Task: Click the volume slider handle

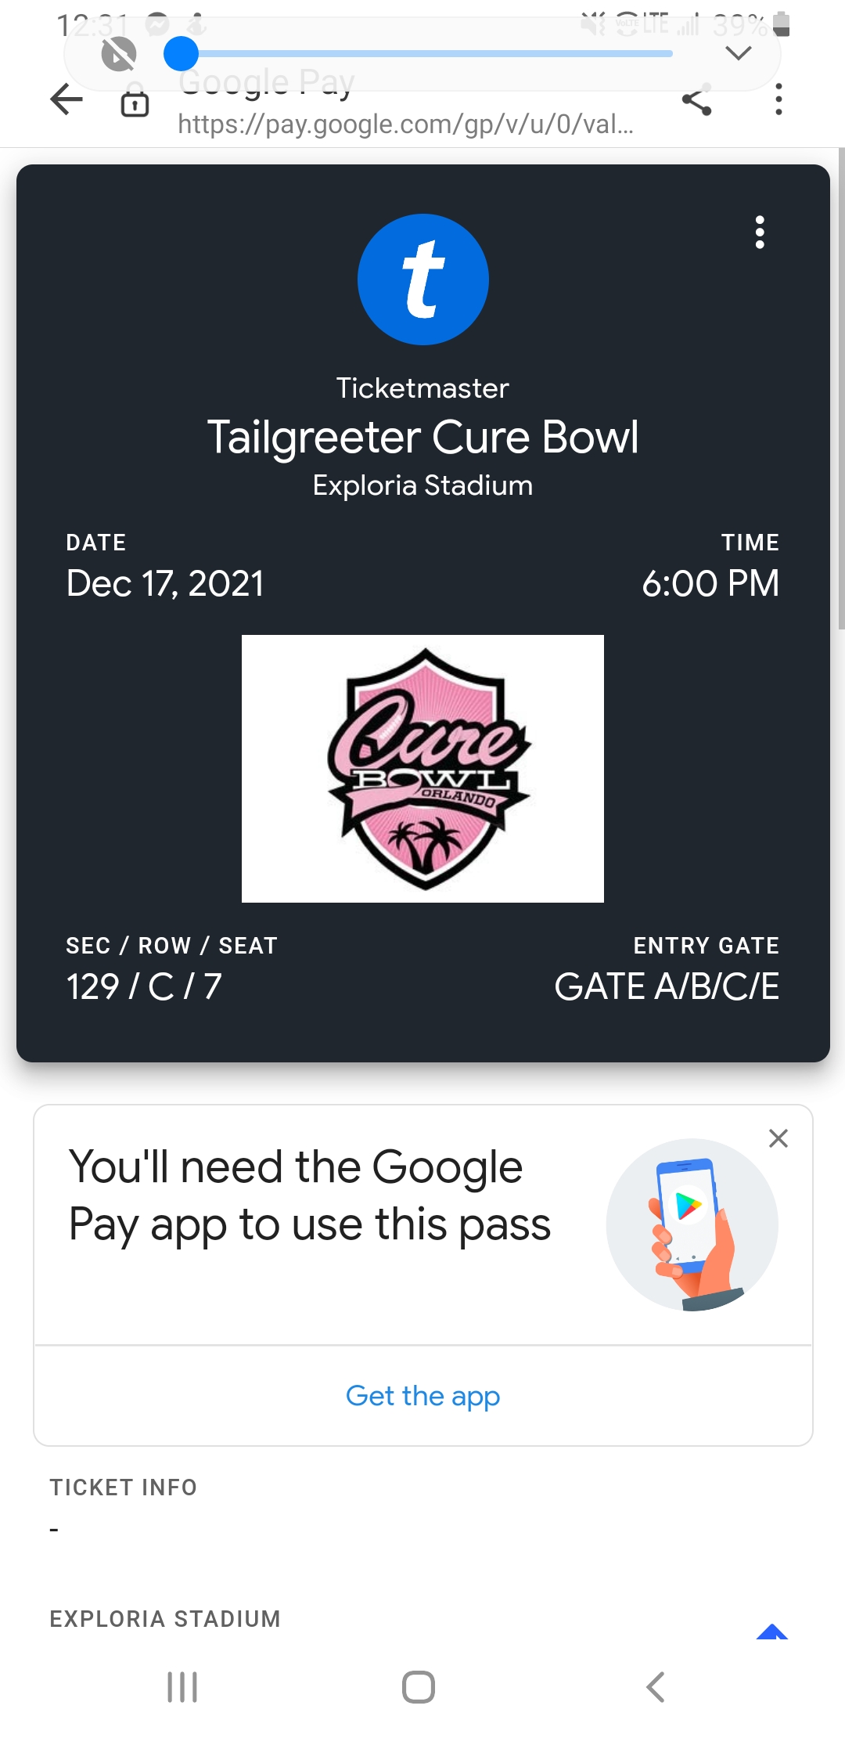Action: point(181,54)
